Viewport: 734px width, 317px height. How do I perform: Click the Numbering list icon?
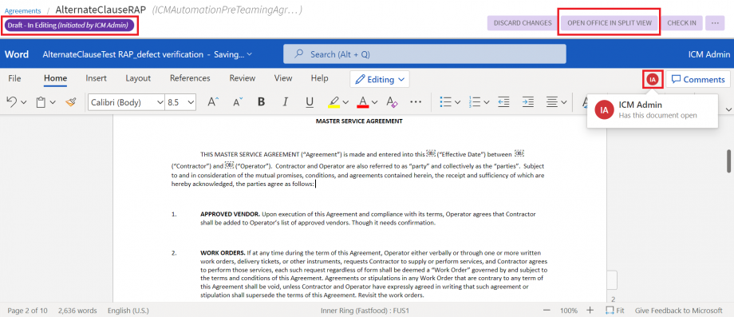(x=475, y=102)
